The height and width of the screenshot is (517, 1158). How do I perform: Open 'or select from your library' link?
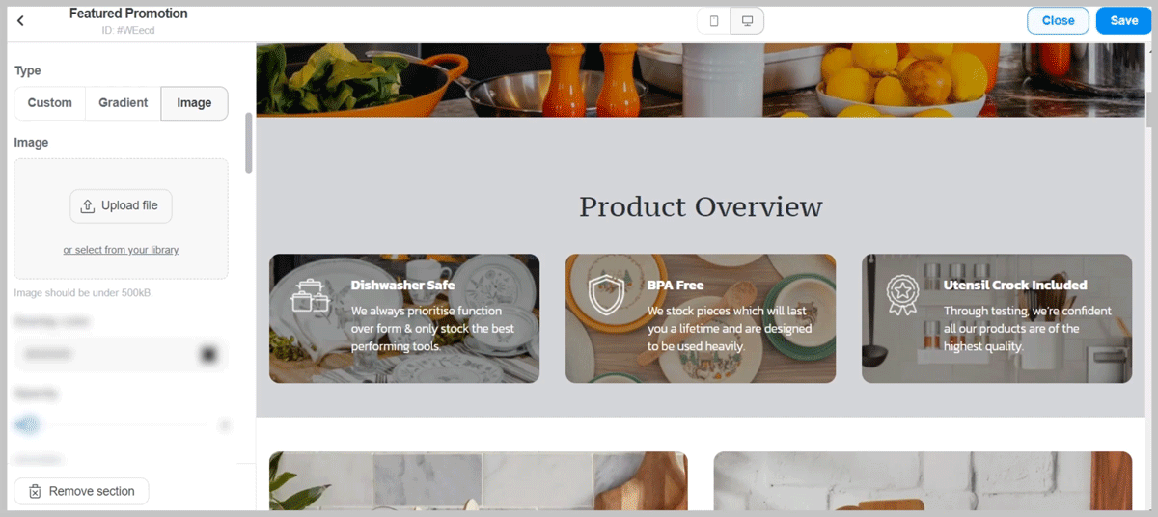(121, 250)
